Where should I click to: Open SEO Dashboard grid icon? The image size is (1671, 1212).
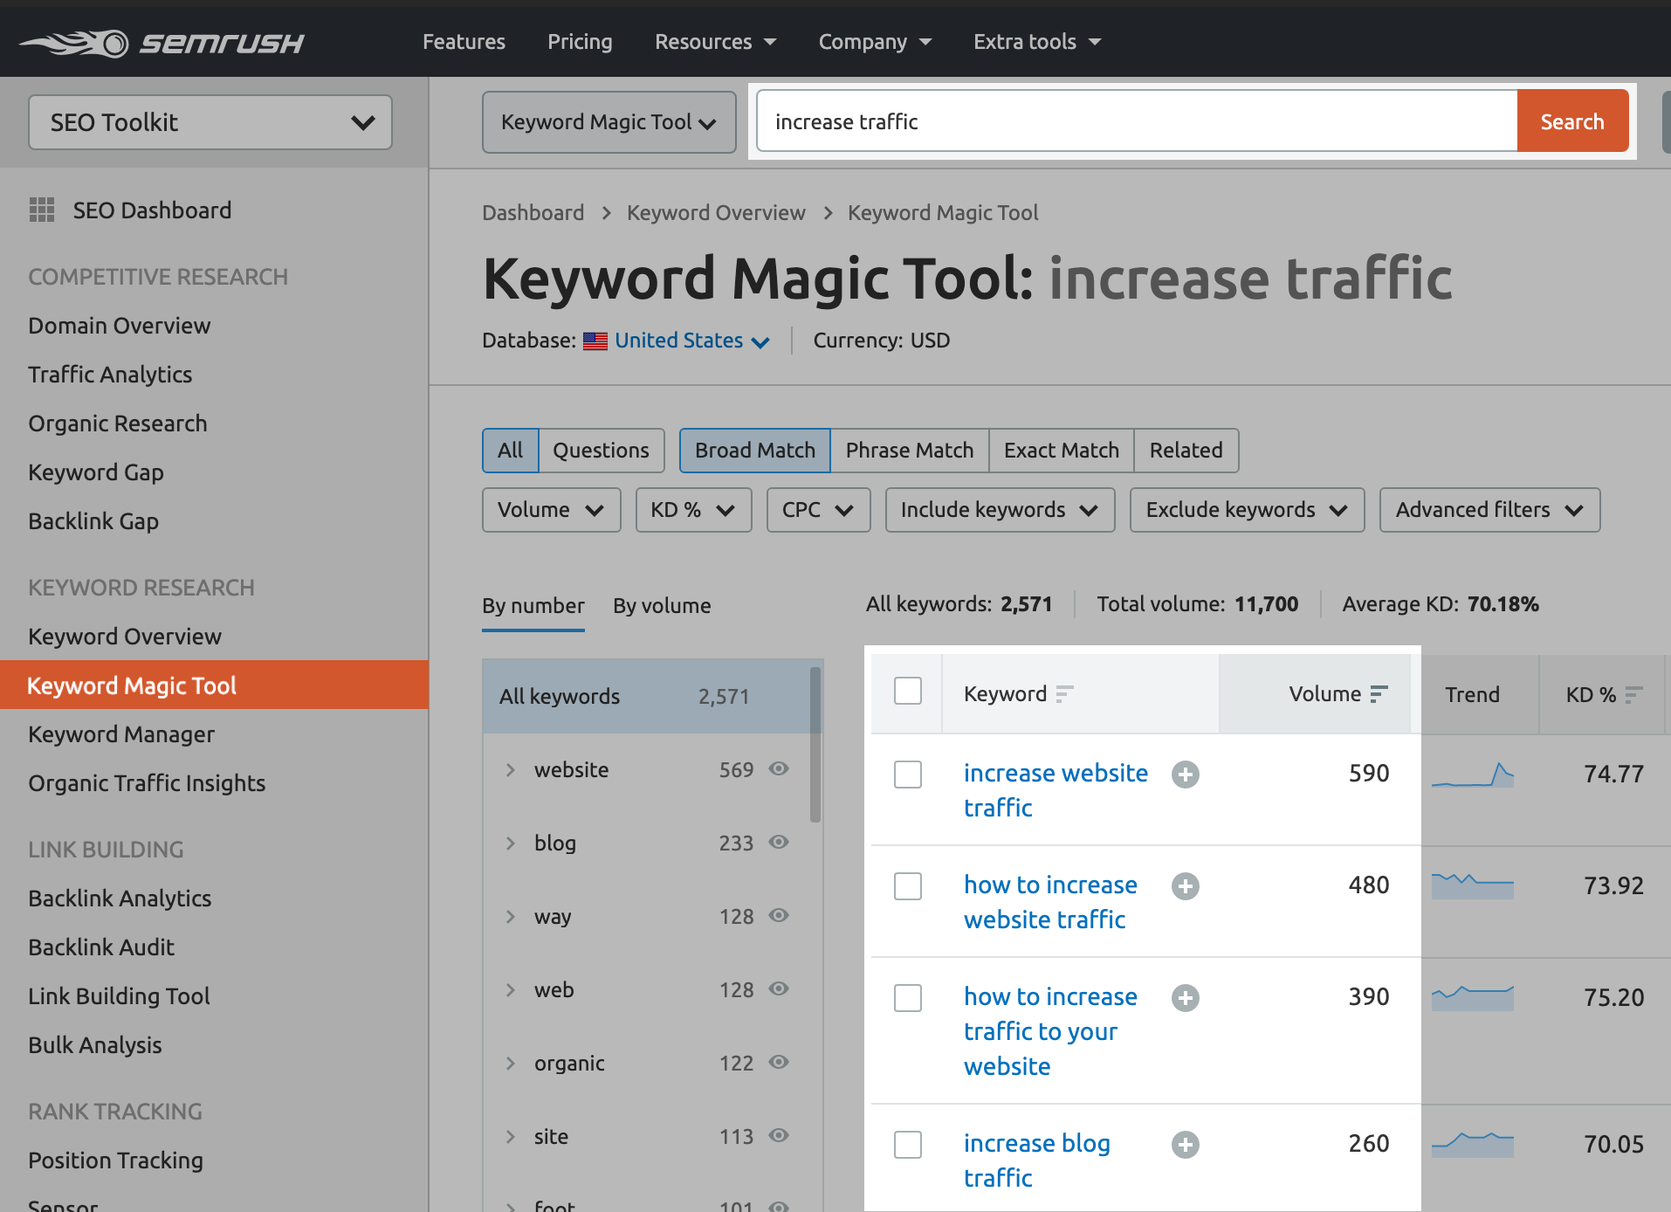pyautogui.click(x=42, y=210)
